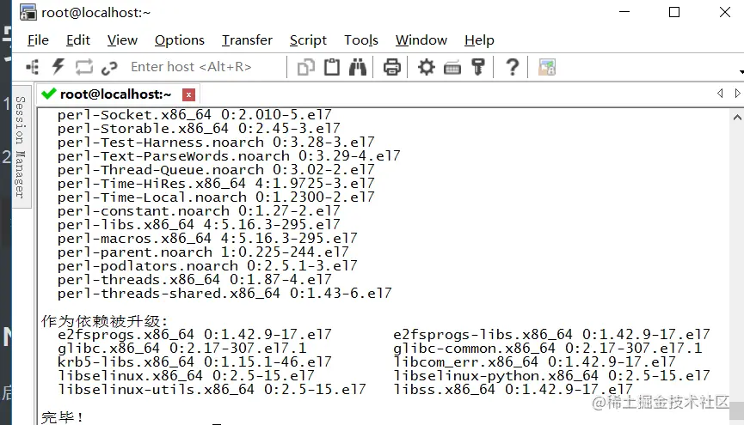Close the root@localhost:~ session tab
Screen dimensions: 744x425
pos(189,94)
